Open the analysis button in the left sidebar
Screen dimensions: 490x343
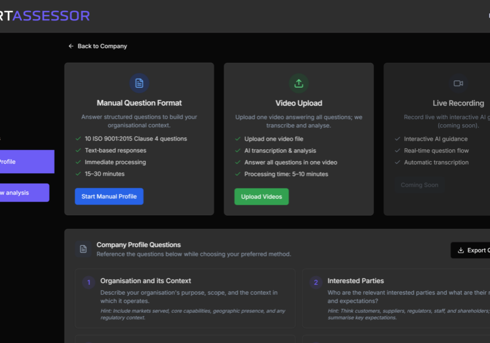[x=24, y=192]
